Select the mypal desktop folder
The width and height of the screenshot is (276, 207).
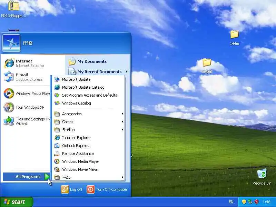(207, 66)
